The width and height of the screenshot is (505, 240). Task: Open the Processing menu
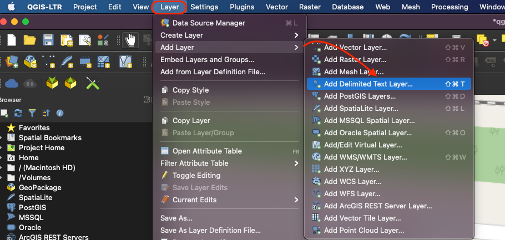tap(450, 7)
